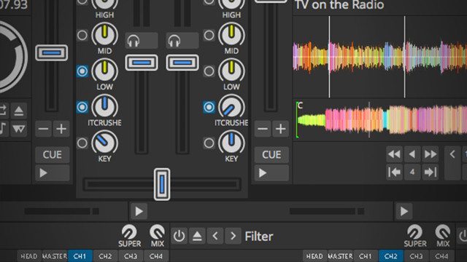Play the left sampler
The image size is (467, 262).
pyautogui.click(x=139, y=211)
